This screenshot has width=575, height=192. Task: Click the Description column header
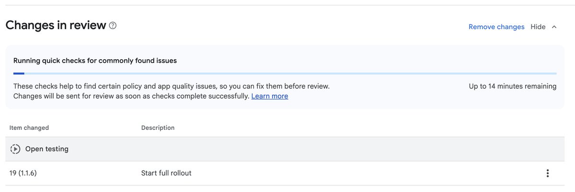pyautogui.click(x=158, y=128)
